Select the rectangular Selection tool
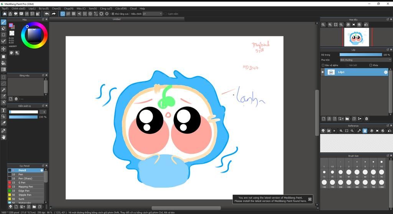 (3, 77)
